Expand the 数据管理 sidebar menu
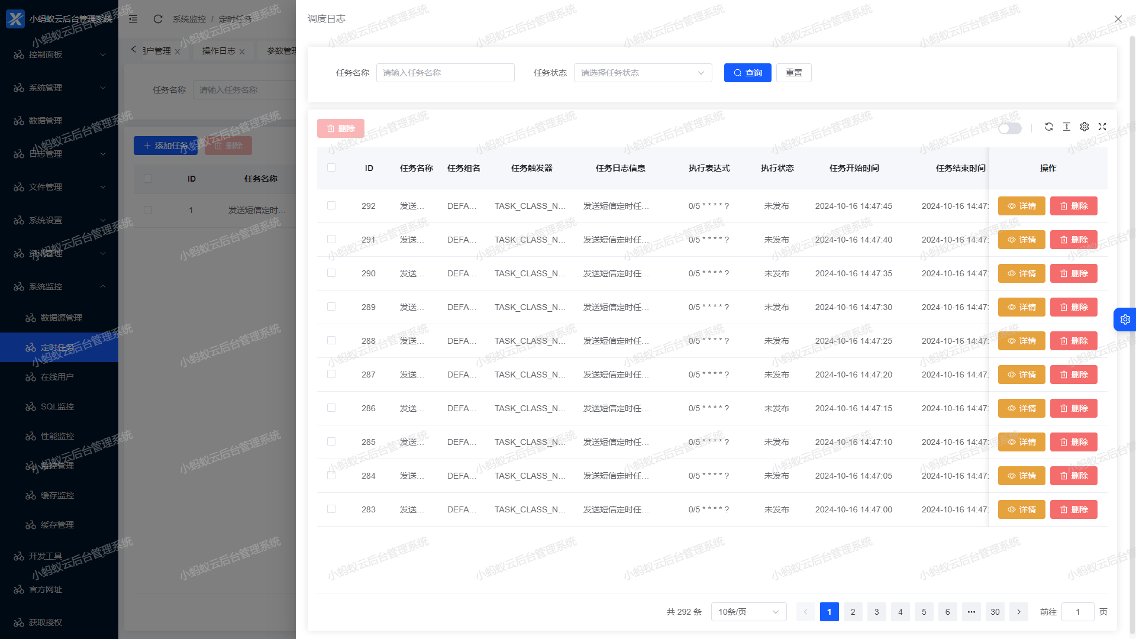1136x639 pixels. coord(59,121)
